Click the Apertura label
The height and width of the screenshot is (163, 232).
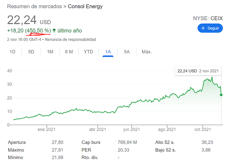pos(17,142)
